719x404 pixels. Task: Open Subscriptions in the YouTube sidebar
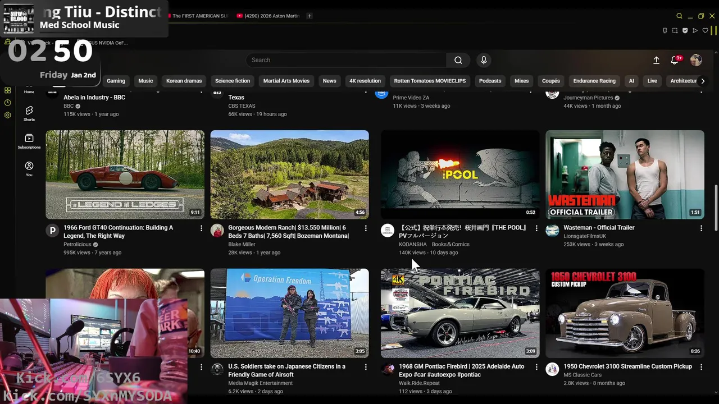tap(29, 141)
